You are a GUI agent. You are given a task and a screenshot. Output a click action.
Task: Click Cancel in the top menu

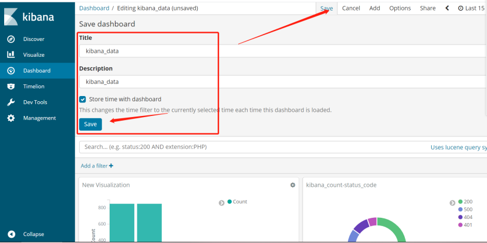click(351, 8)
